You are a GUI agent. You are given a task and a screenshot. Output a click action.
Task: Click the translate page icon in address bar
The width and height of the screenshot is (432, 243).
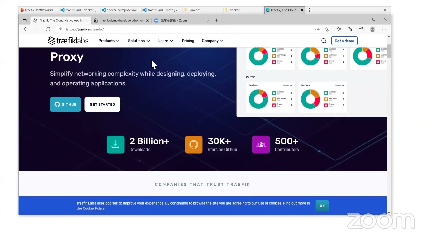click(x=317, y=29)
